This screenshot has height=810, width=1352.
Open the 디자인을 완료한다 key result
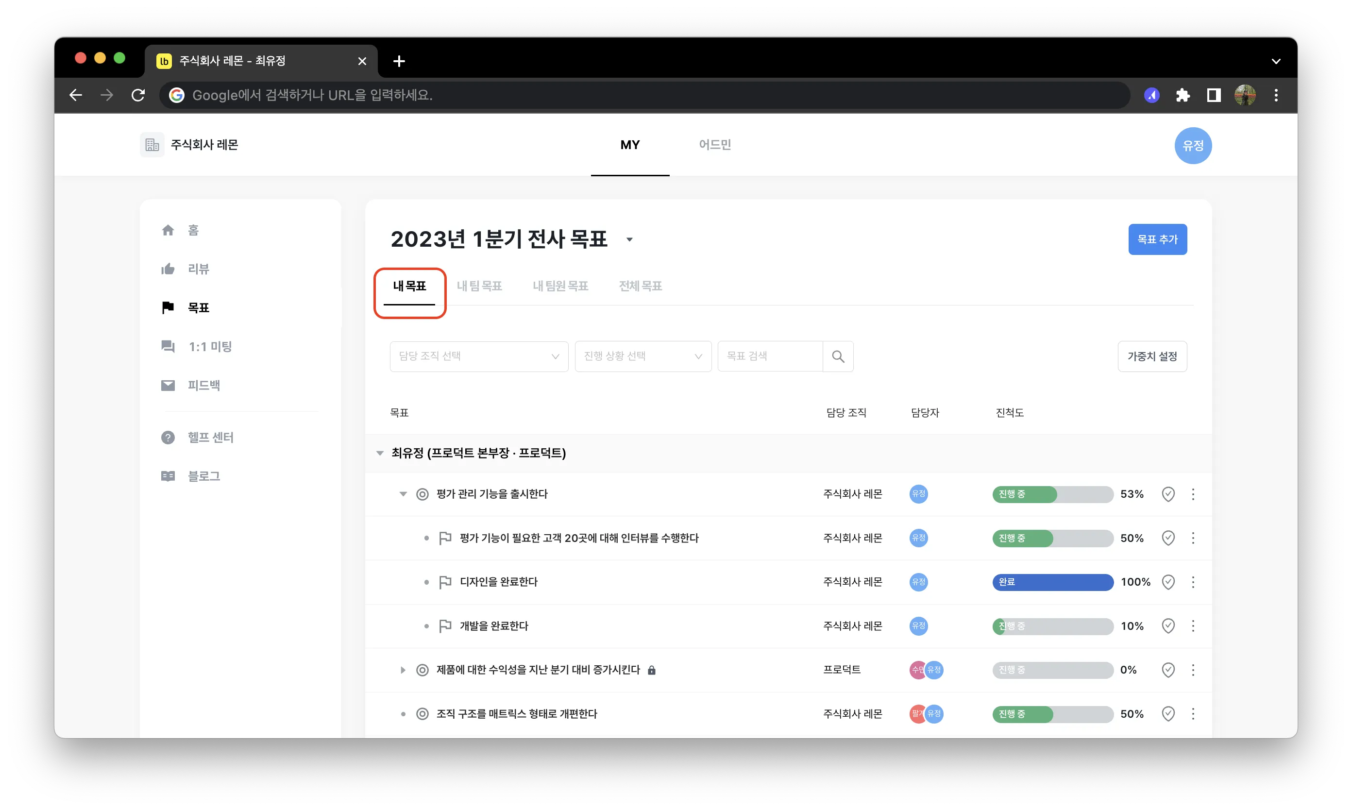click(x=498, y=582)
